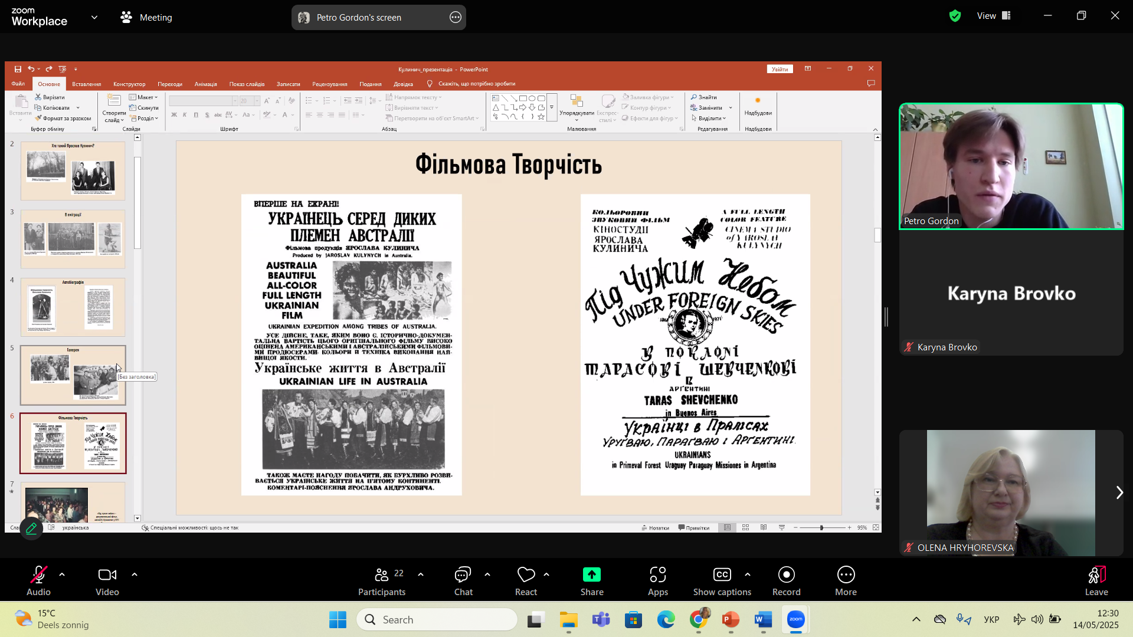Screen dimensions: 1133x637
Task: Open the Participants panel icon
Action: pyautogui.click(x=382, y=575)
